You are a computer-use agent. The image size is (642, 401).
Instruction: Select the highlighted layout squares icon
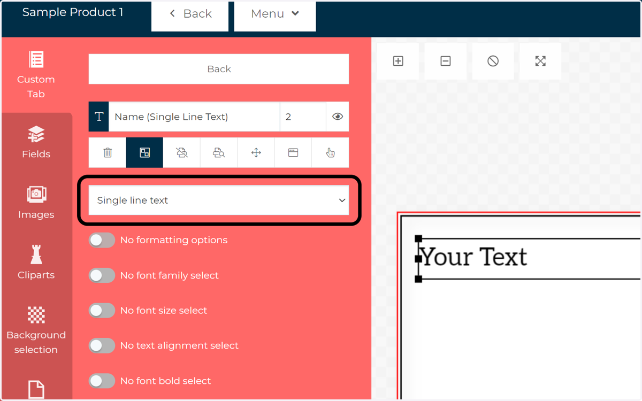click(x=144, y=153)
